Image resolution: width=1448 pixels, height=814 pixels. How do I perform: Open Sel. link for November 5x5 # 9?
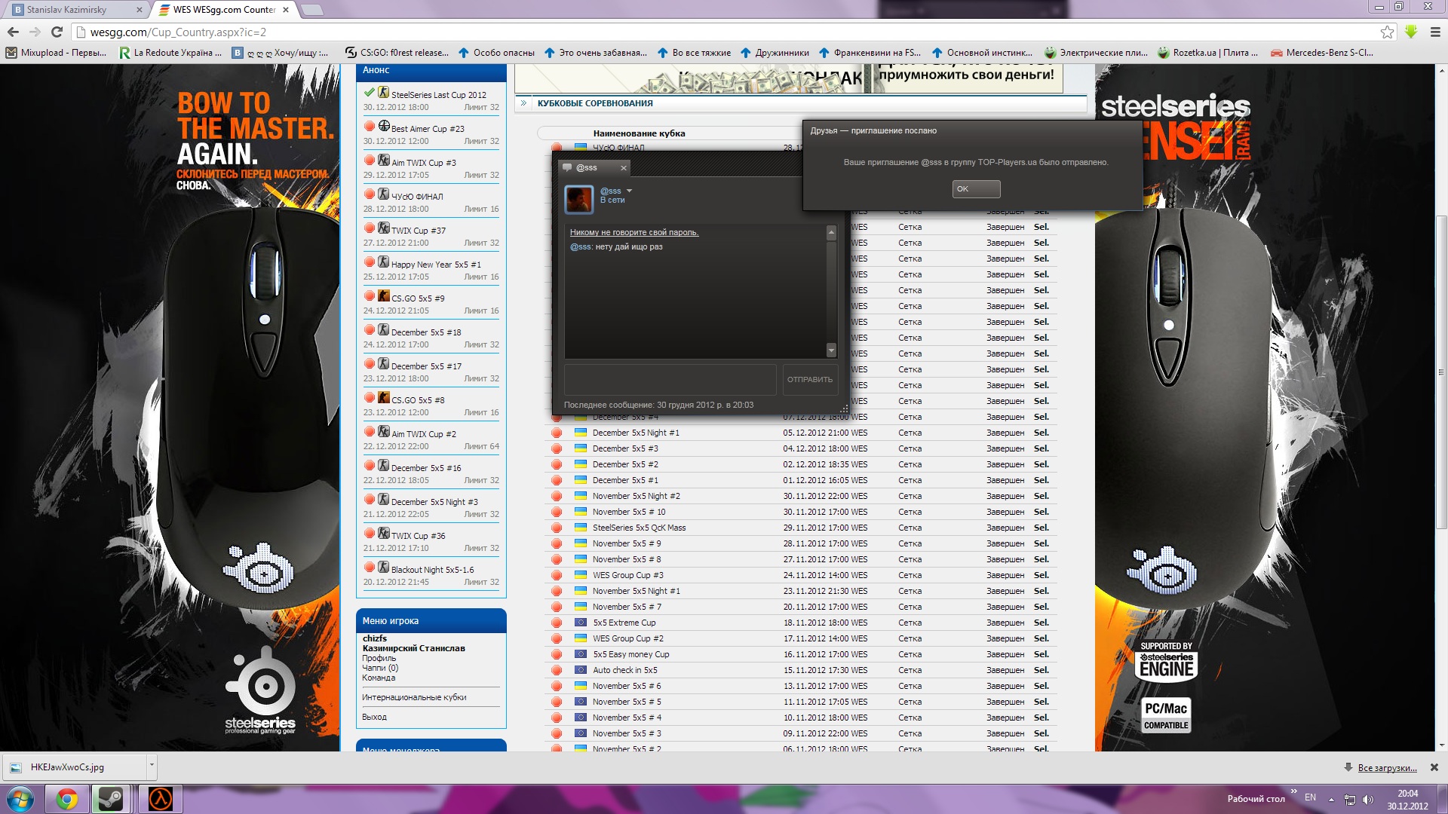pos(1042,543)
